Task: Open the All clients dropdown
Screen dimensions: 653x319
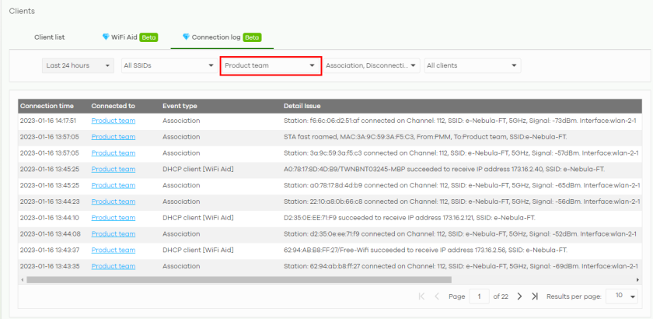Action: pyautogui.click(x=472, y=66)
